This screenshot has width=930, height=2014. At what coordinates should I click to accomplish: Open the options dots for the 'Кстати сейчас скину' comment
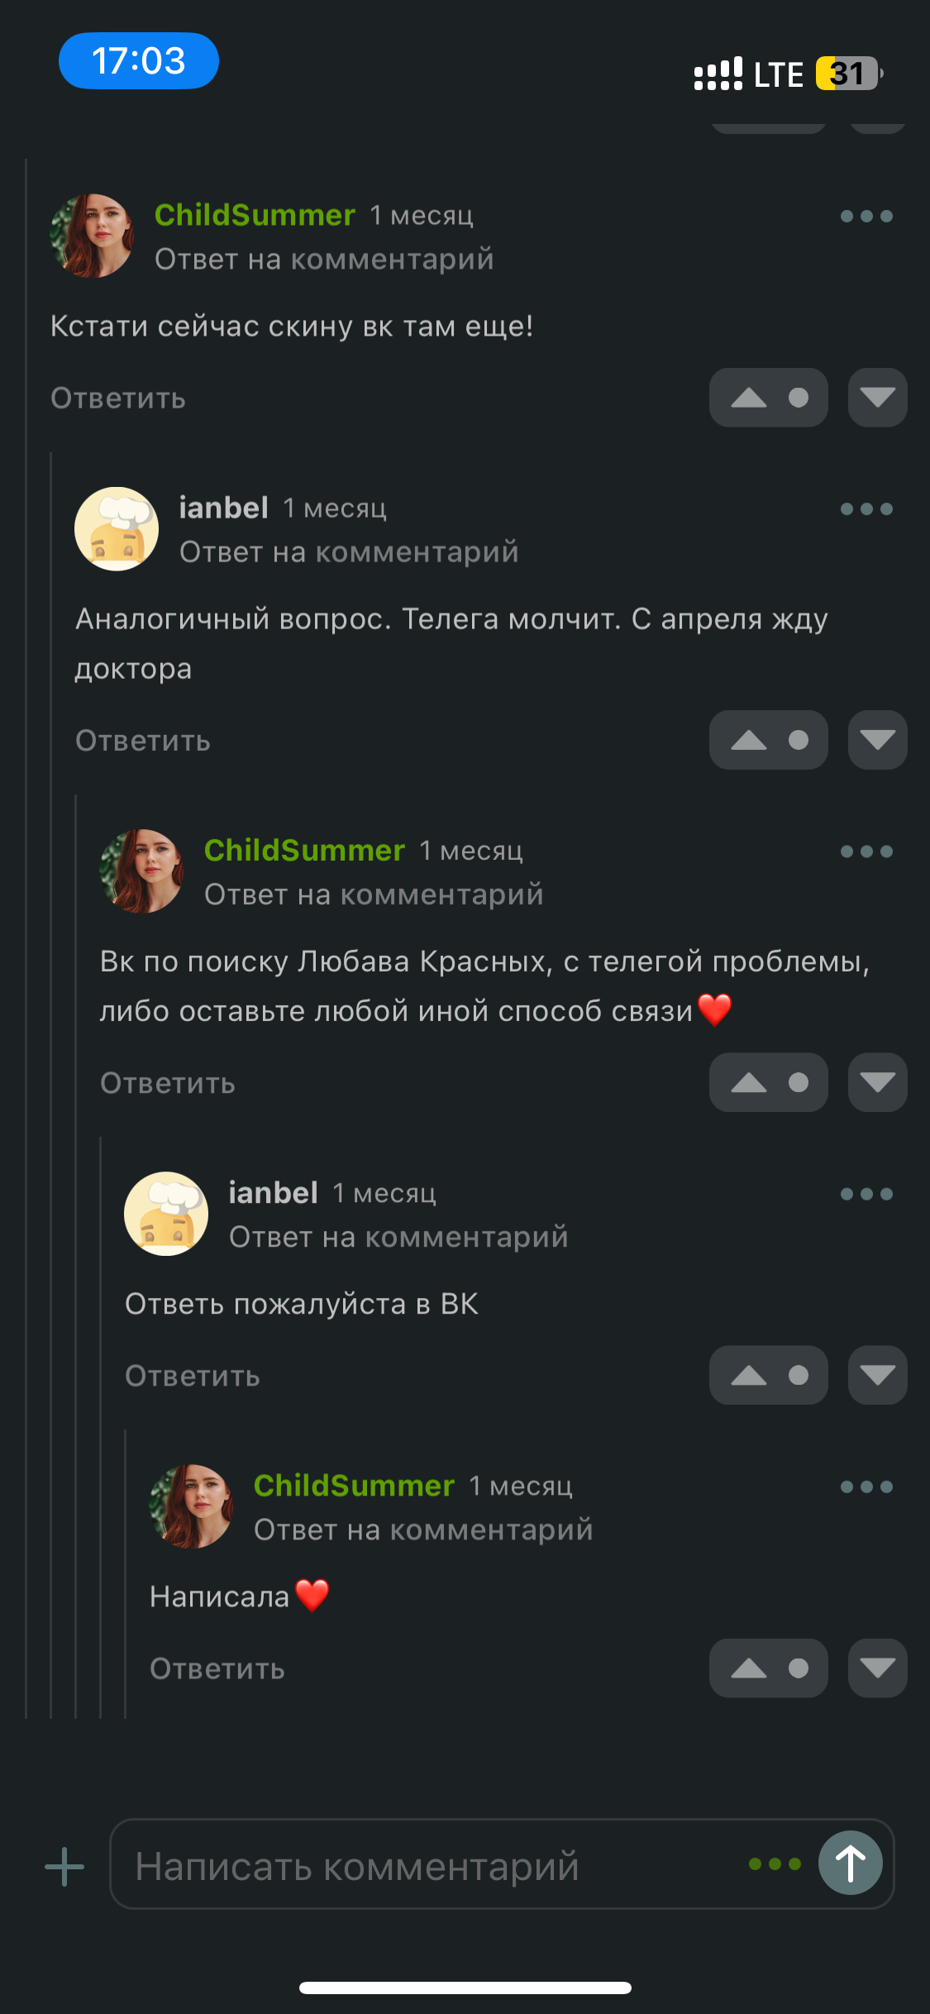click(866, 217)
